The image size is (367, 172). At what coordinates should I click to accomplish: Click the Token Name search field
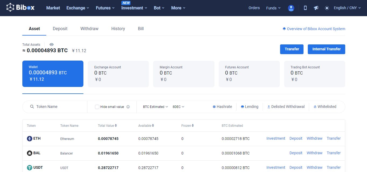59,107
